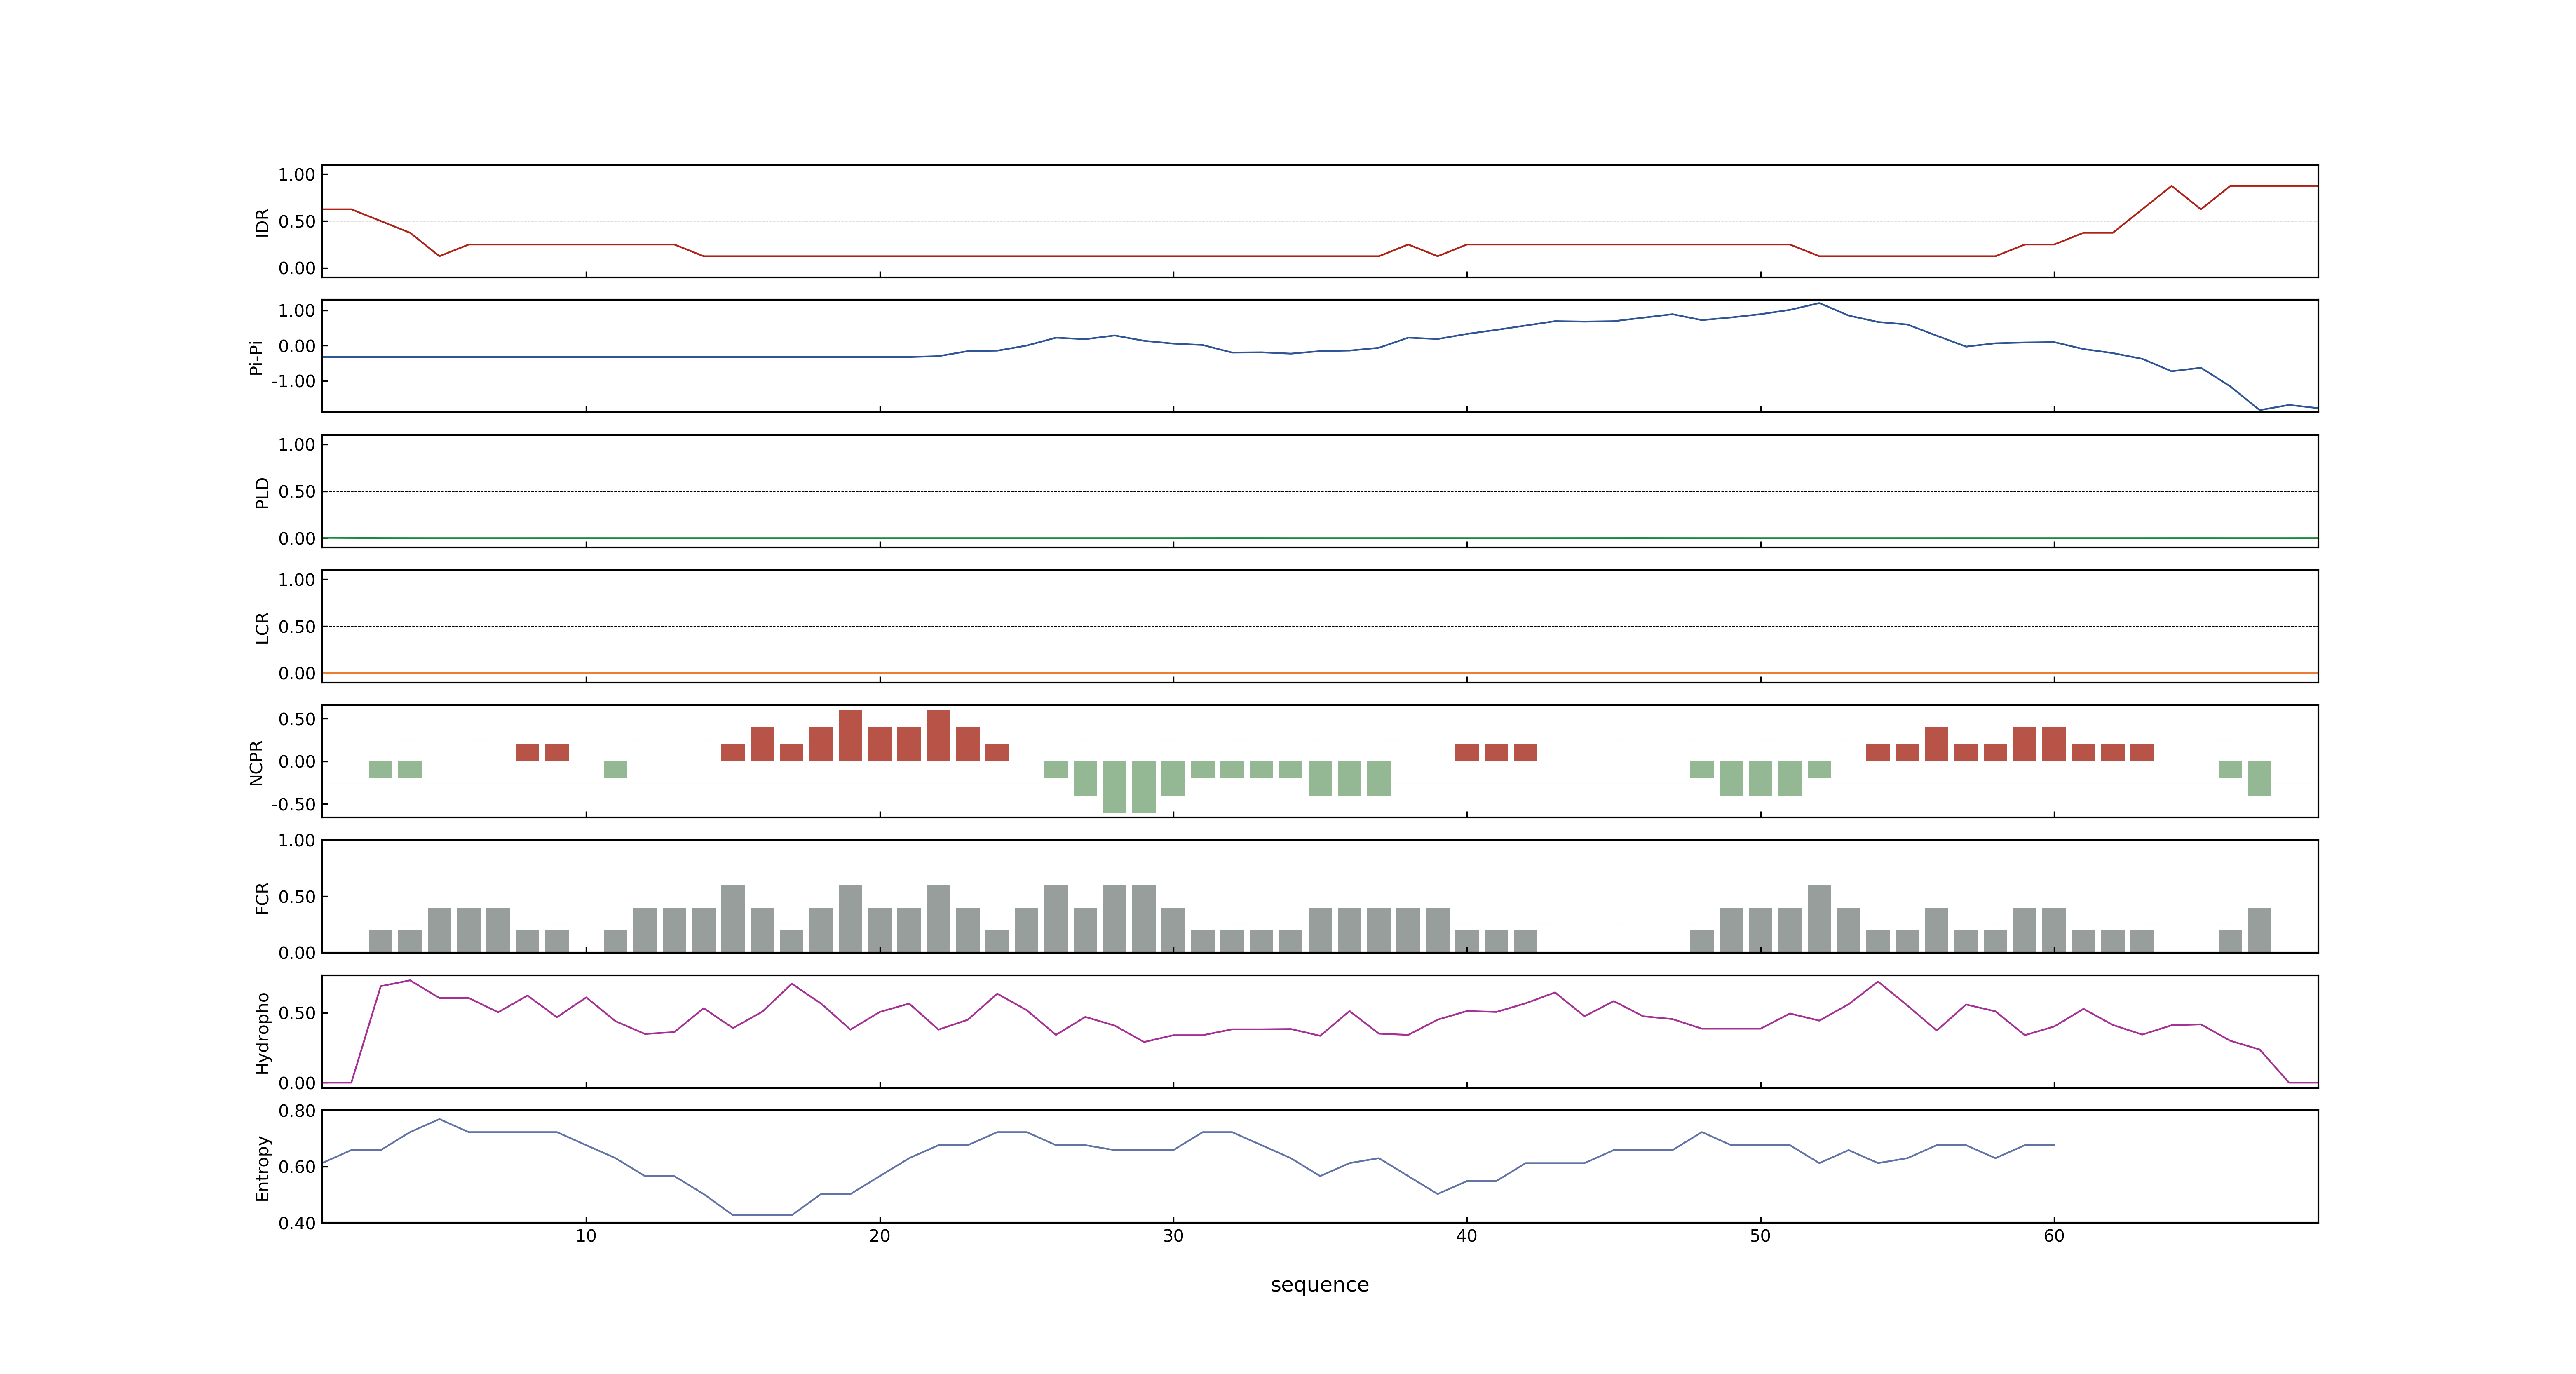Click the '0.80' tick on the Entropy axis
The image size is (2576, 1374).
pyautogui.click(x=297, y=1111)
